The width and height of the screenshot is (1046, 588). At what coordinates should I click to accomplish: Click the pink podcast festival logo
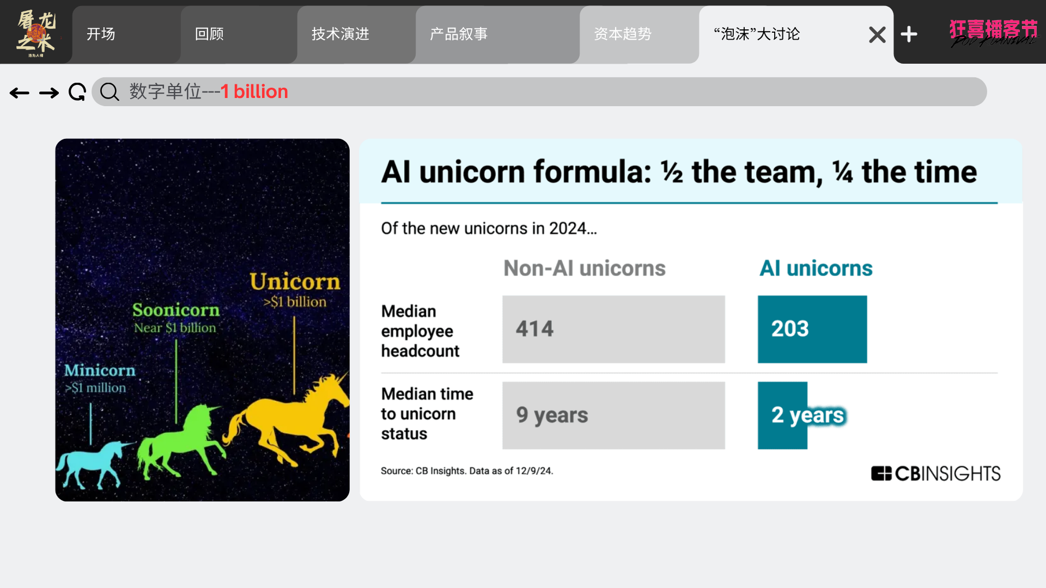coord(993,33)
